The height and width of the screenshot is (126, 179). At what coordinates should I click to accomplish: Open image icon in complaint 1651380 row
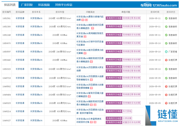click(92, 28)
